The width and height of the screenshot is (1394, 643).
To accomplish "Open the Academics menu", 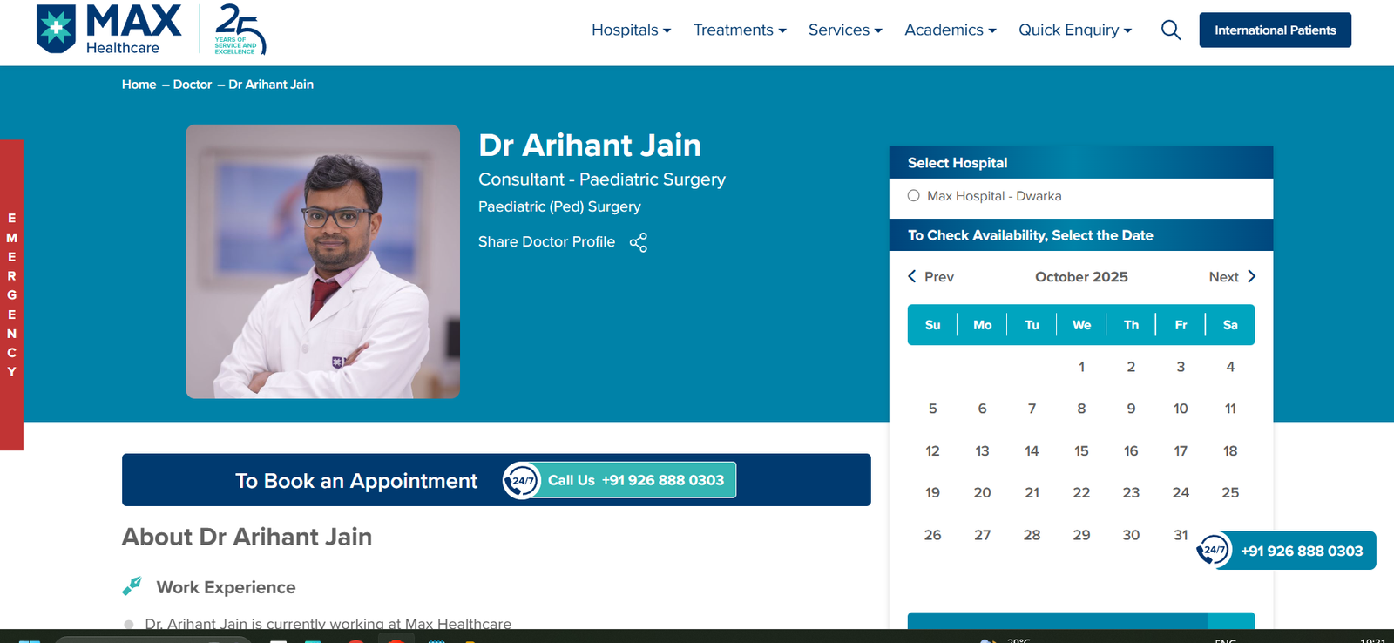I will click(x=950, y=30).
